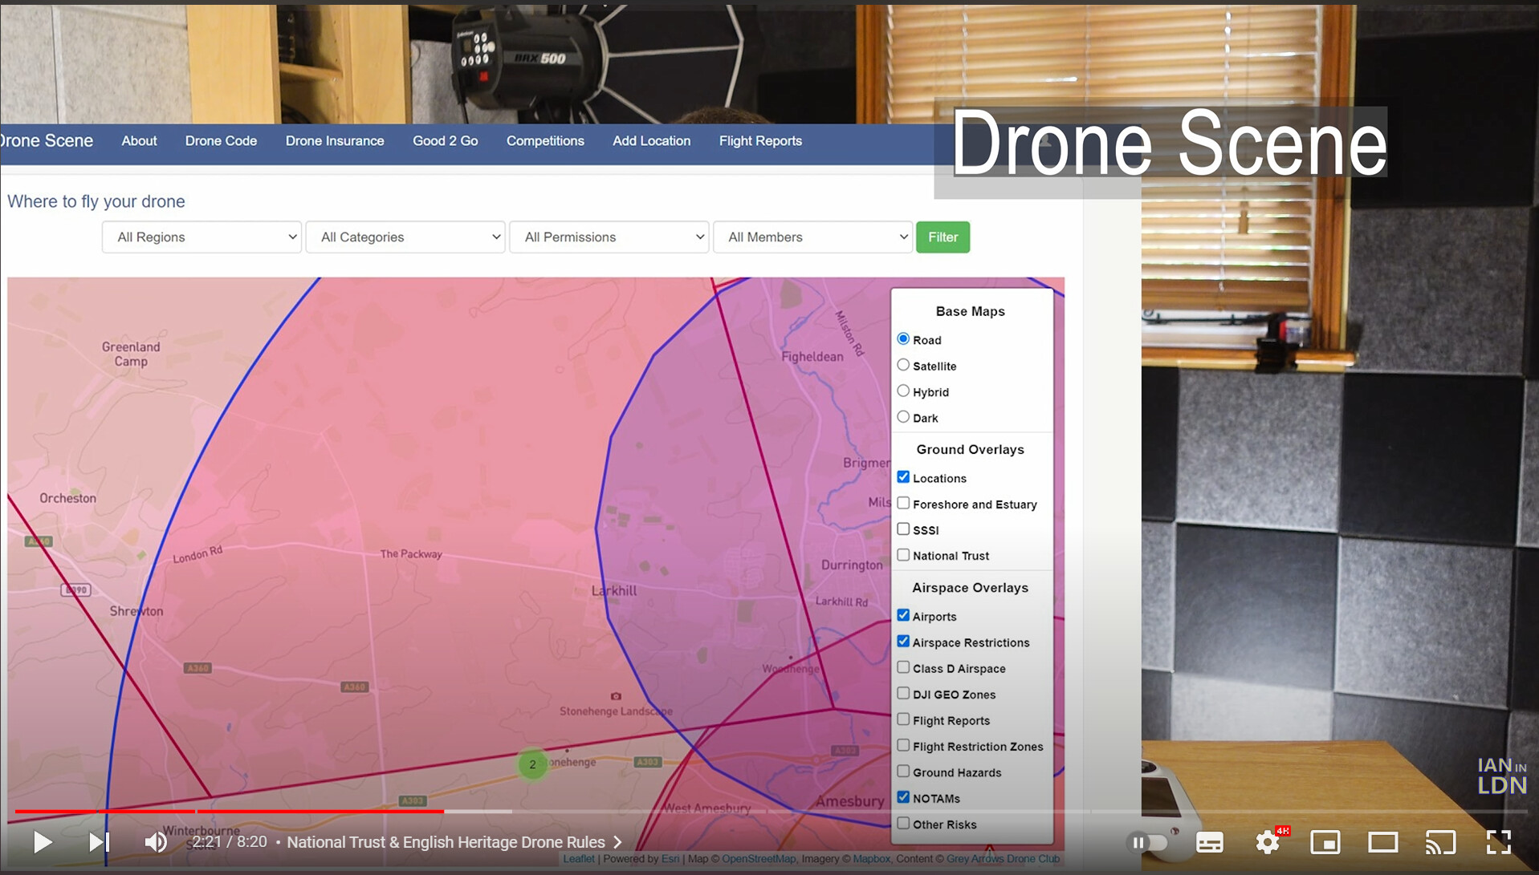This screenshot has width=1539, height=875.
Task: Apply filters with the Filter button
Action: [x=943, y=237]
